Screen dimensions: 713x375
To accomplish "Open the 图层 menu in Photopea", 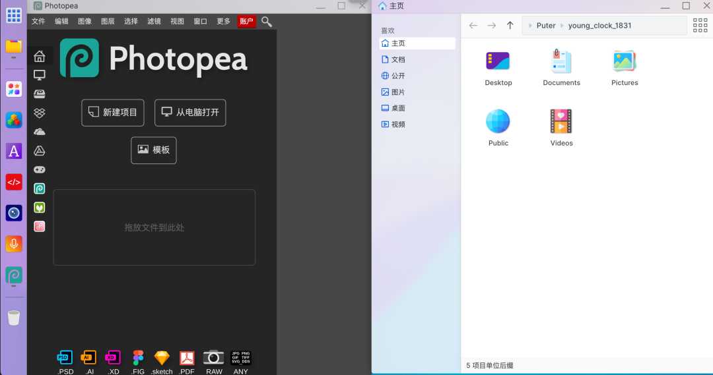I will [108, 21].
